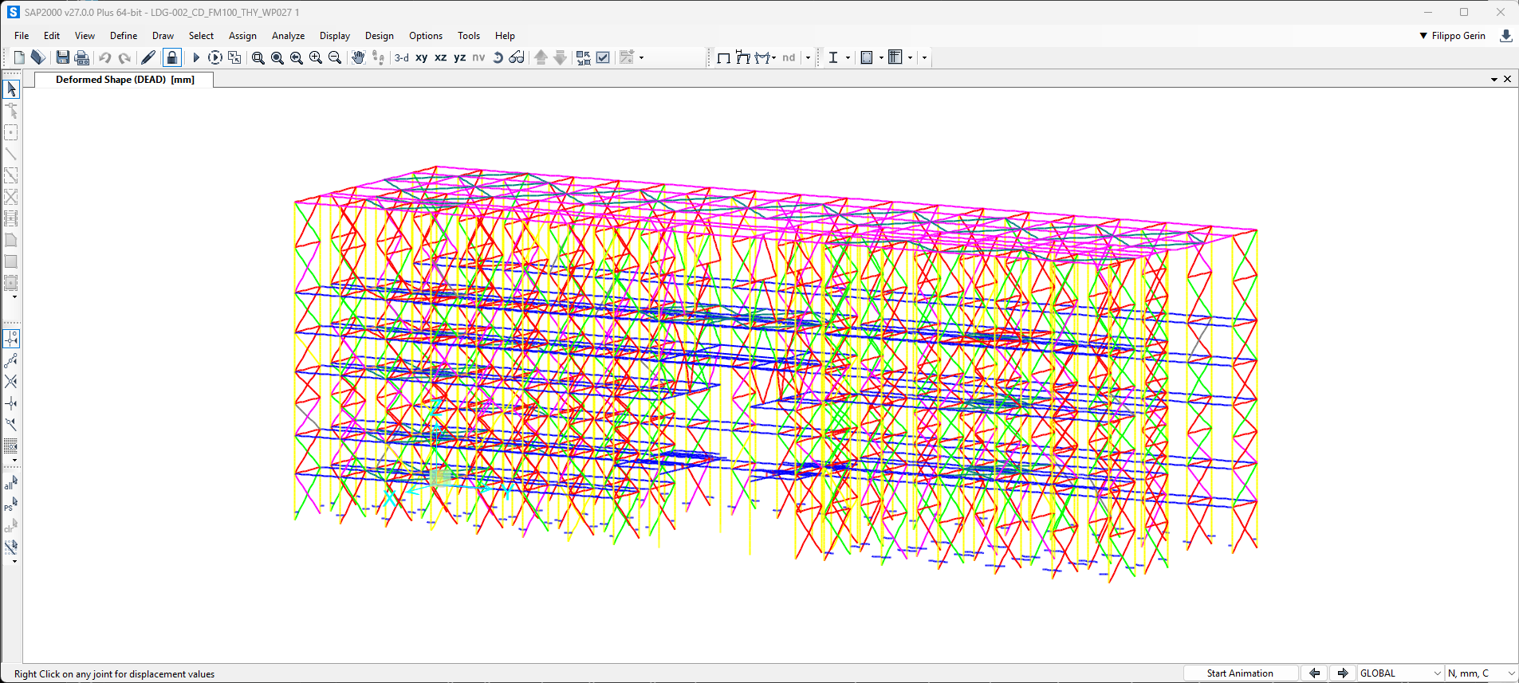Select the draw frame line tool
The width and height of the screenshot is (1519, 683).
(x=11, y=154)
